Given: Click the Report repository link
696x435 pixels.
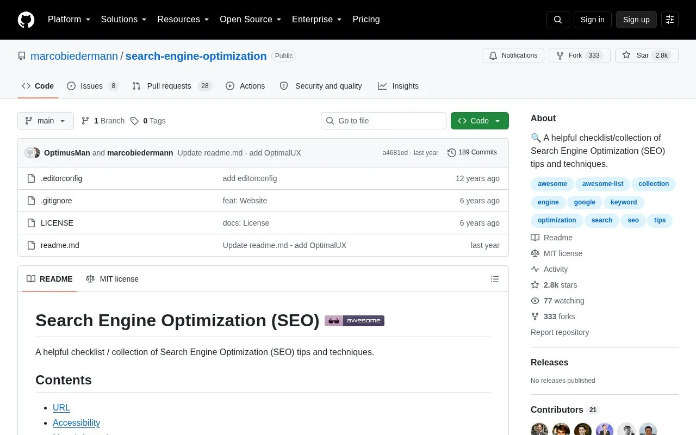Looking at the screenshot, I should 560,332.
